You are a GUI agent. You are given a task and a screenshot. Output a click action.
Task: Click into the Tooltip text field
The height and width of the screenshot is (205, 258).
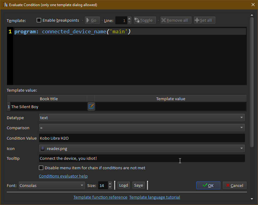click(142, 158)
